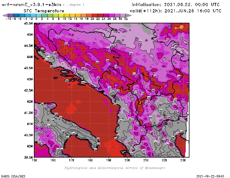Click the legend swatch between -2 and 0
This screenshot has height=178, width=230.
[x=33, y=15]
